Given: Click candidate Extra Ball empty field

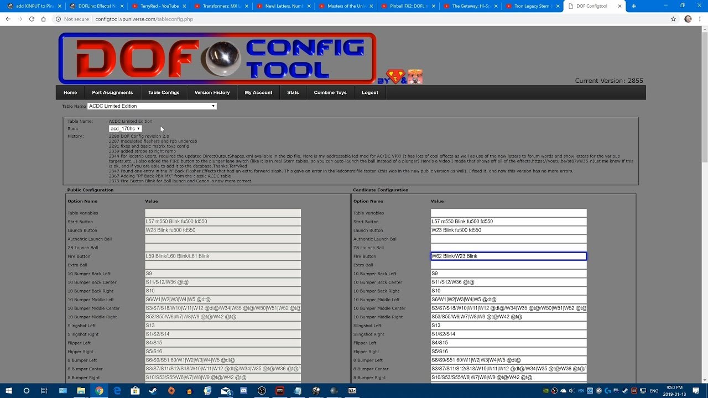Looking at the screenshot, I should (x=508, y=265).
